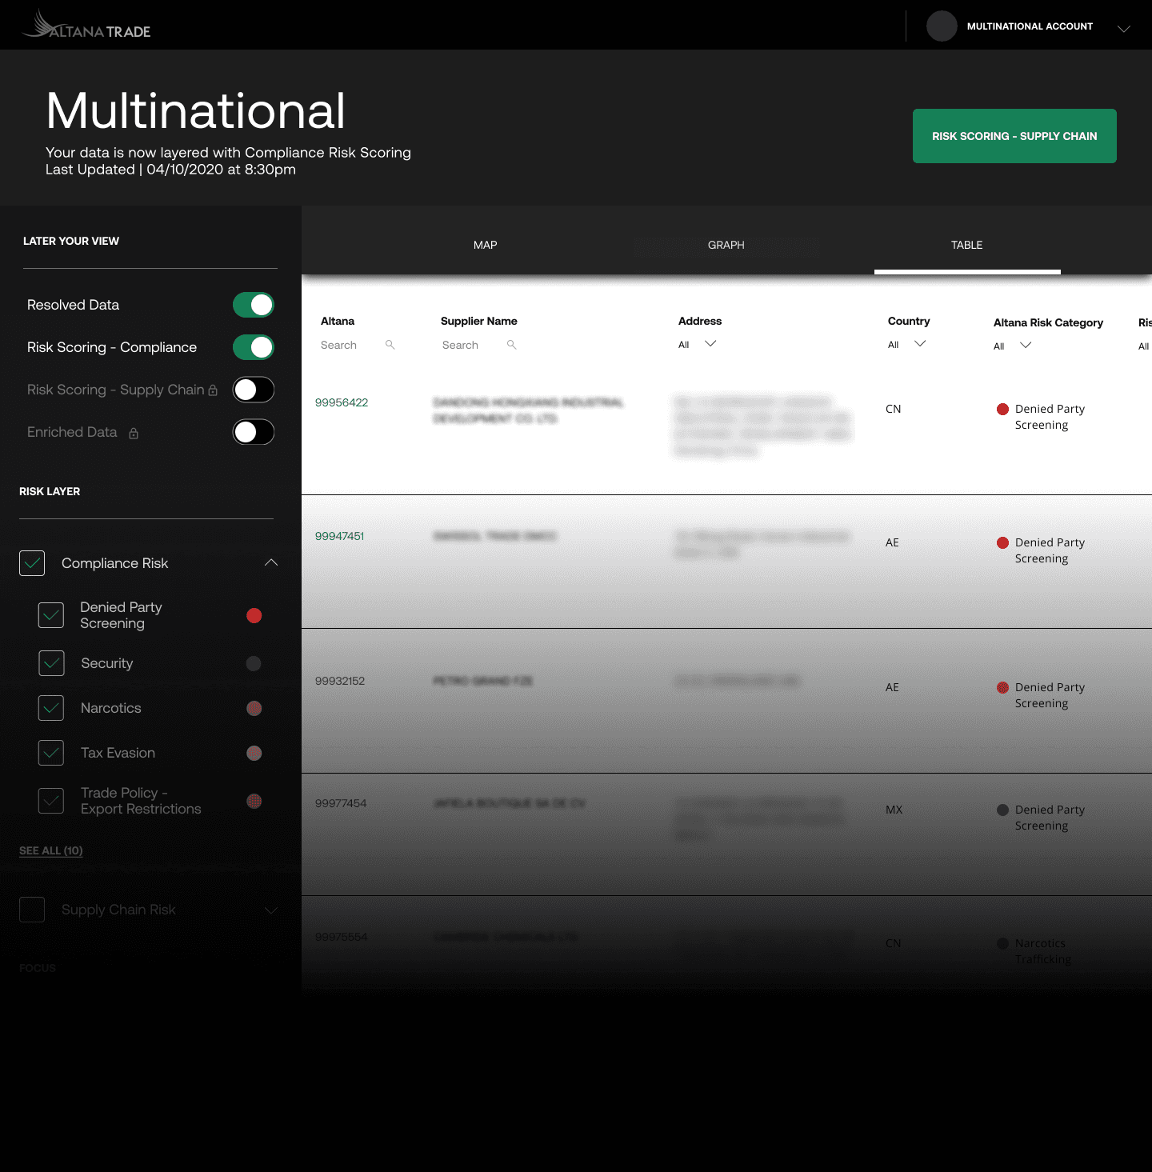1152x1172 pixels.
Task: Switch to the GRAPH tab
Action: tap(726, 245)
